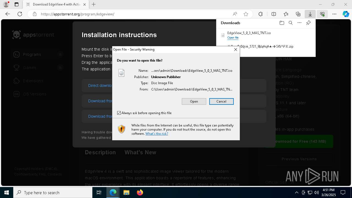Viewport: 352px width, 198px height.
Task: Go back to the previous page
Action: point(8,14)
